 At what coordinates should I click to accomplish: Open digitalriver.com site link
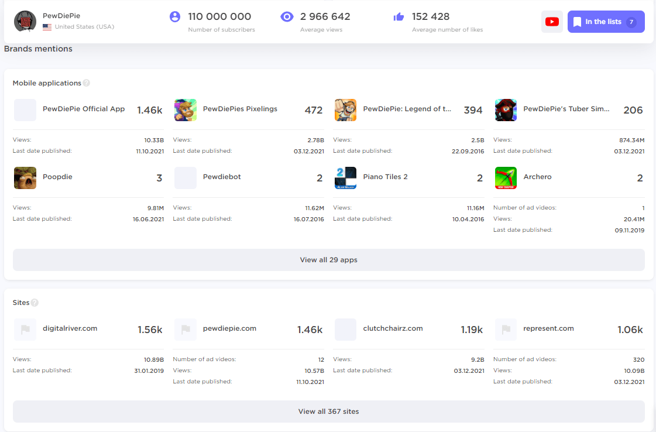coord(70,328)
